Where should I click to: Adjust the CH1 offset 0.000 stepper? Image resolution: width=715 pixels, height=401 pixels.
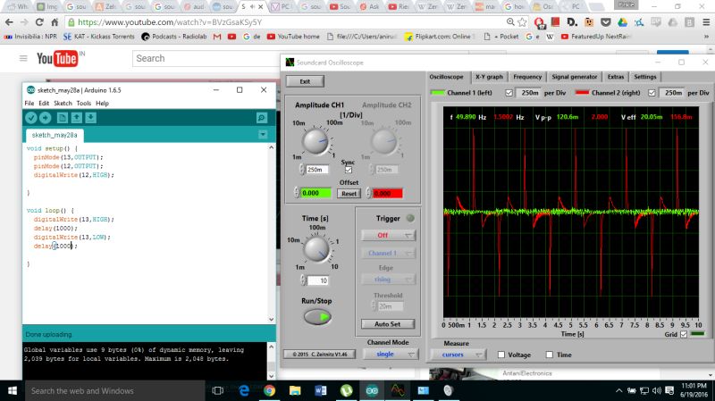click(x=297, y=193)
